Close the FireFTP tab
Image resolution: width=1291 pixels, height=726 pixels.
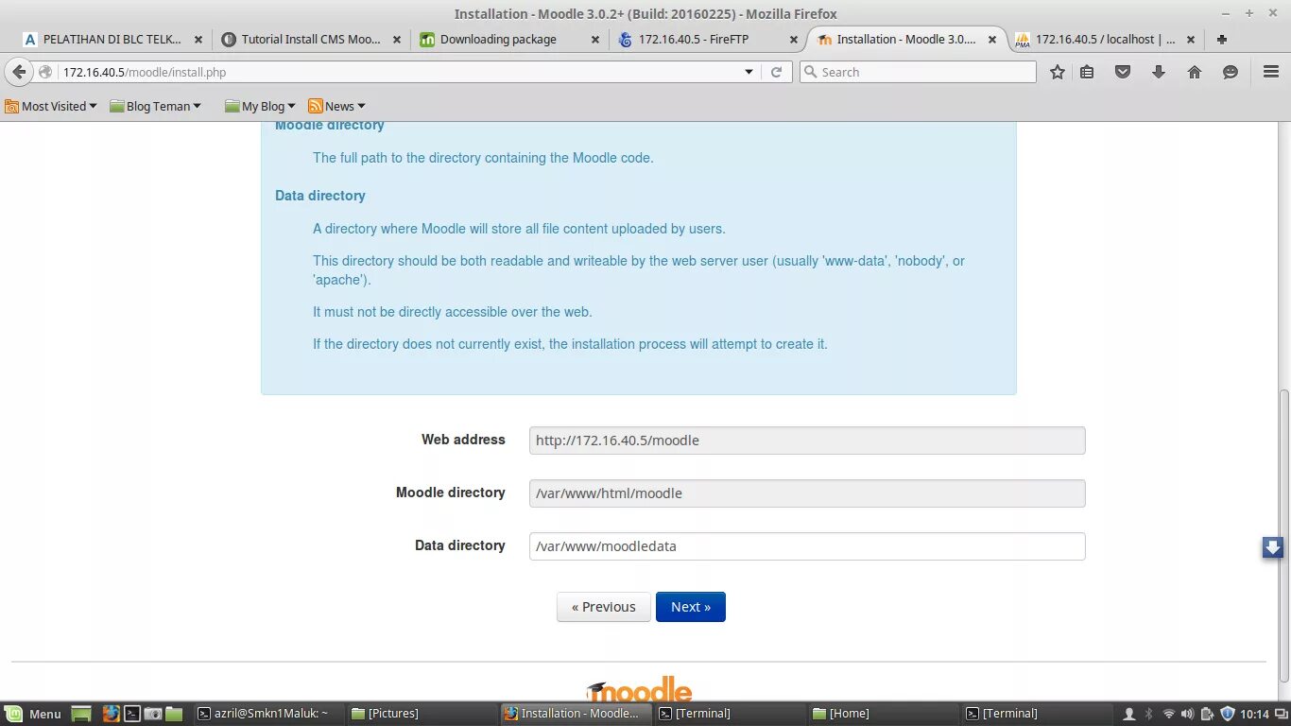pyautogui.click(x=794, y=40)
